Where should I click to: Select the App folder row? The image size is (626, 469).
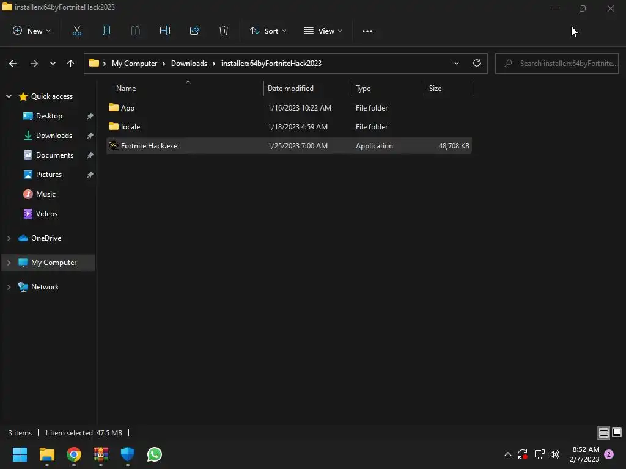pos(289,108)
